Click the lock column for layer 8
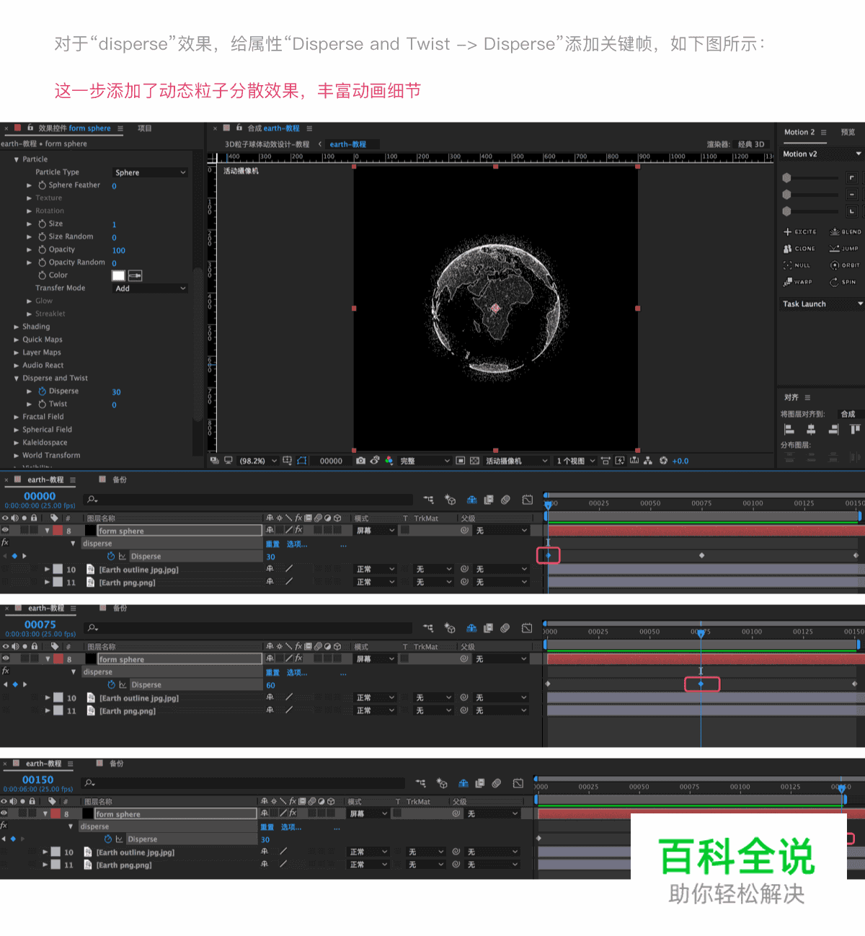The height and width of the screenshot is (936, 865). pos(34,530)
